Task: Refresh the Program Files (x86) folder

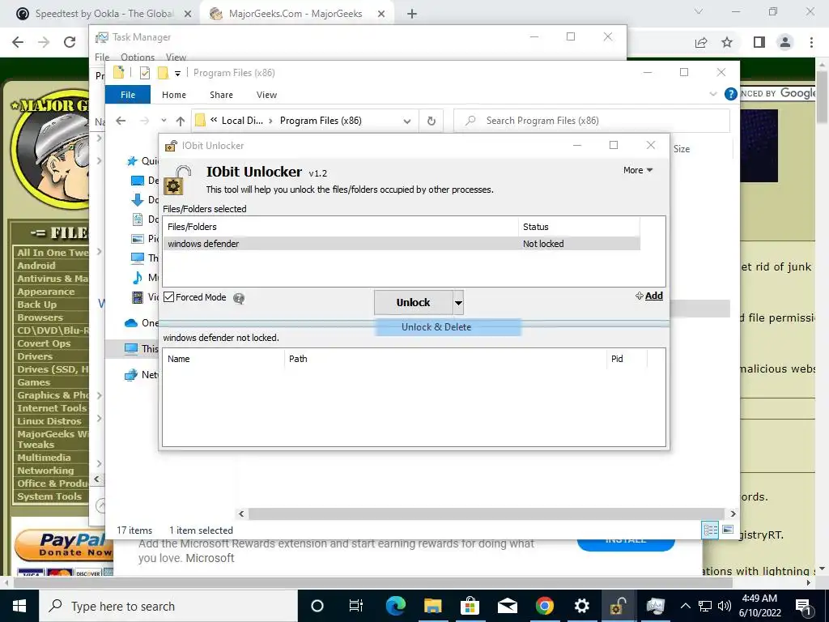Action: 432,121
